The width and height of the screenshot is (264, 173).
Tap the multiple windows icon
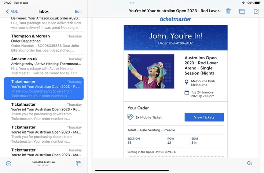(x=78, y=163)
